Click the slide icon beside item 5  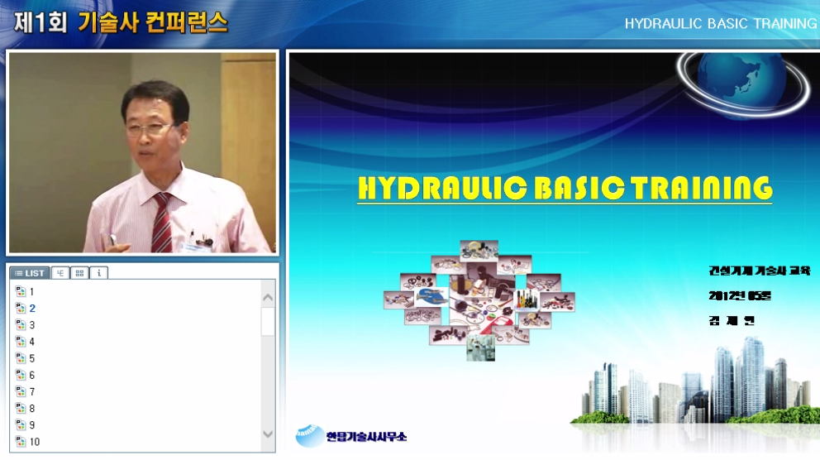click(x=21, y=358)
